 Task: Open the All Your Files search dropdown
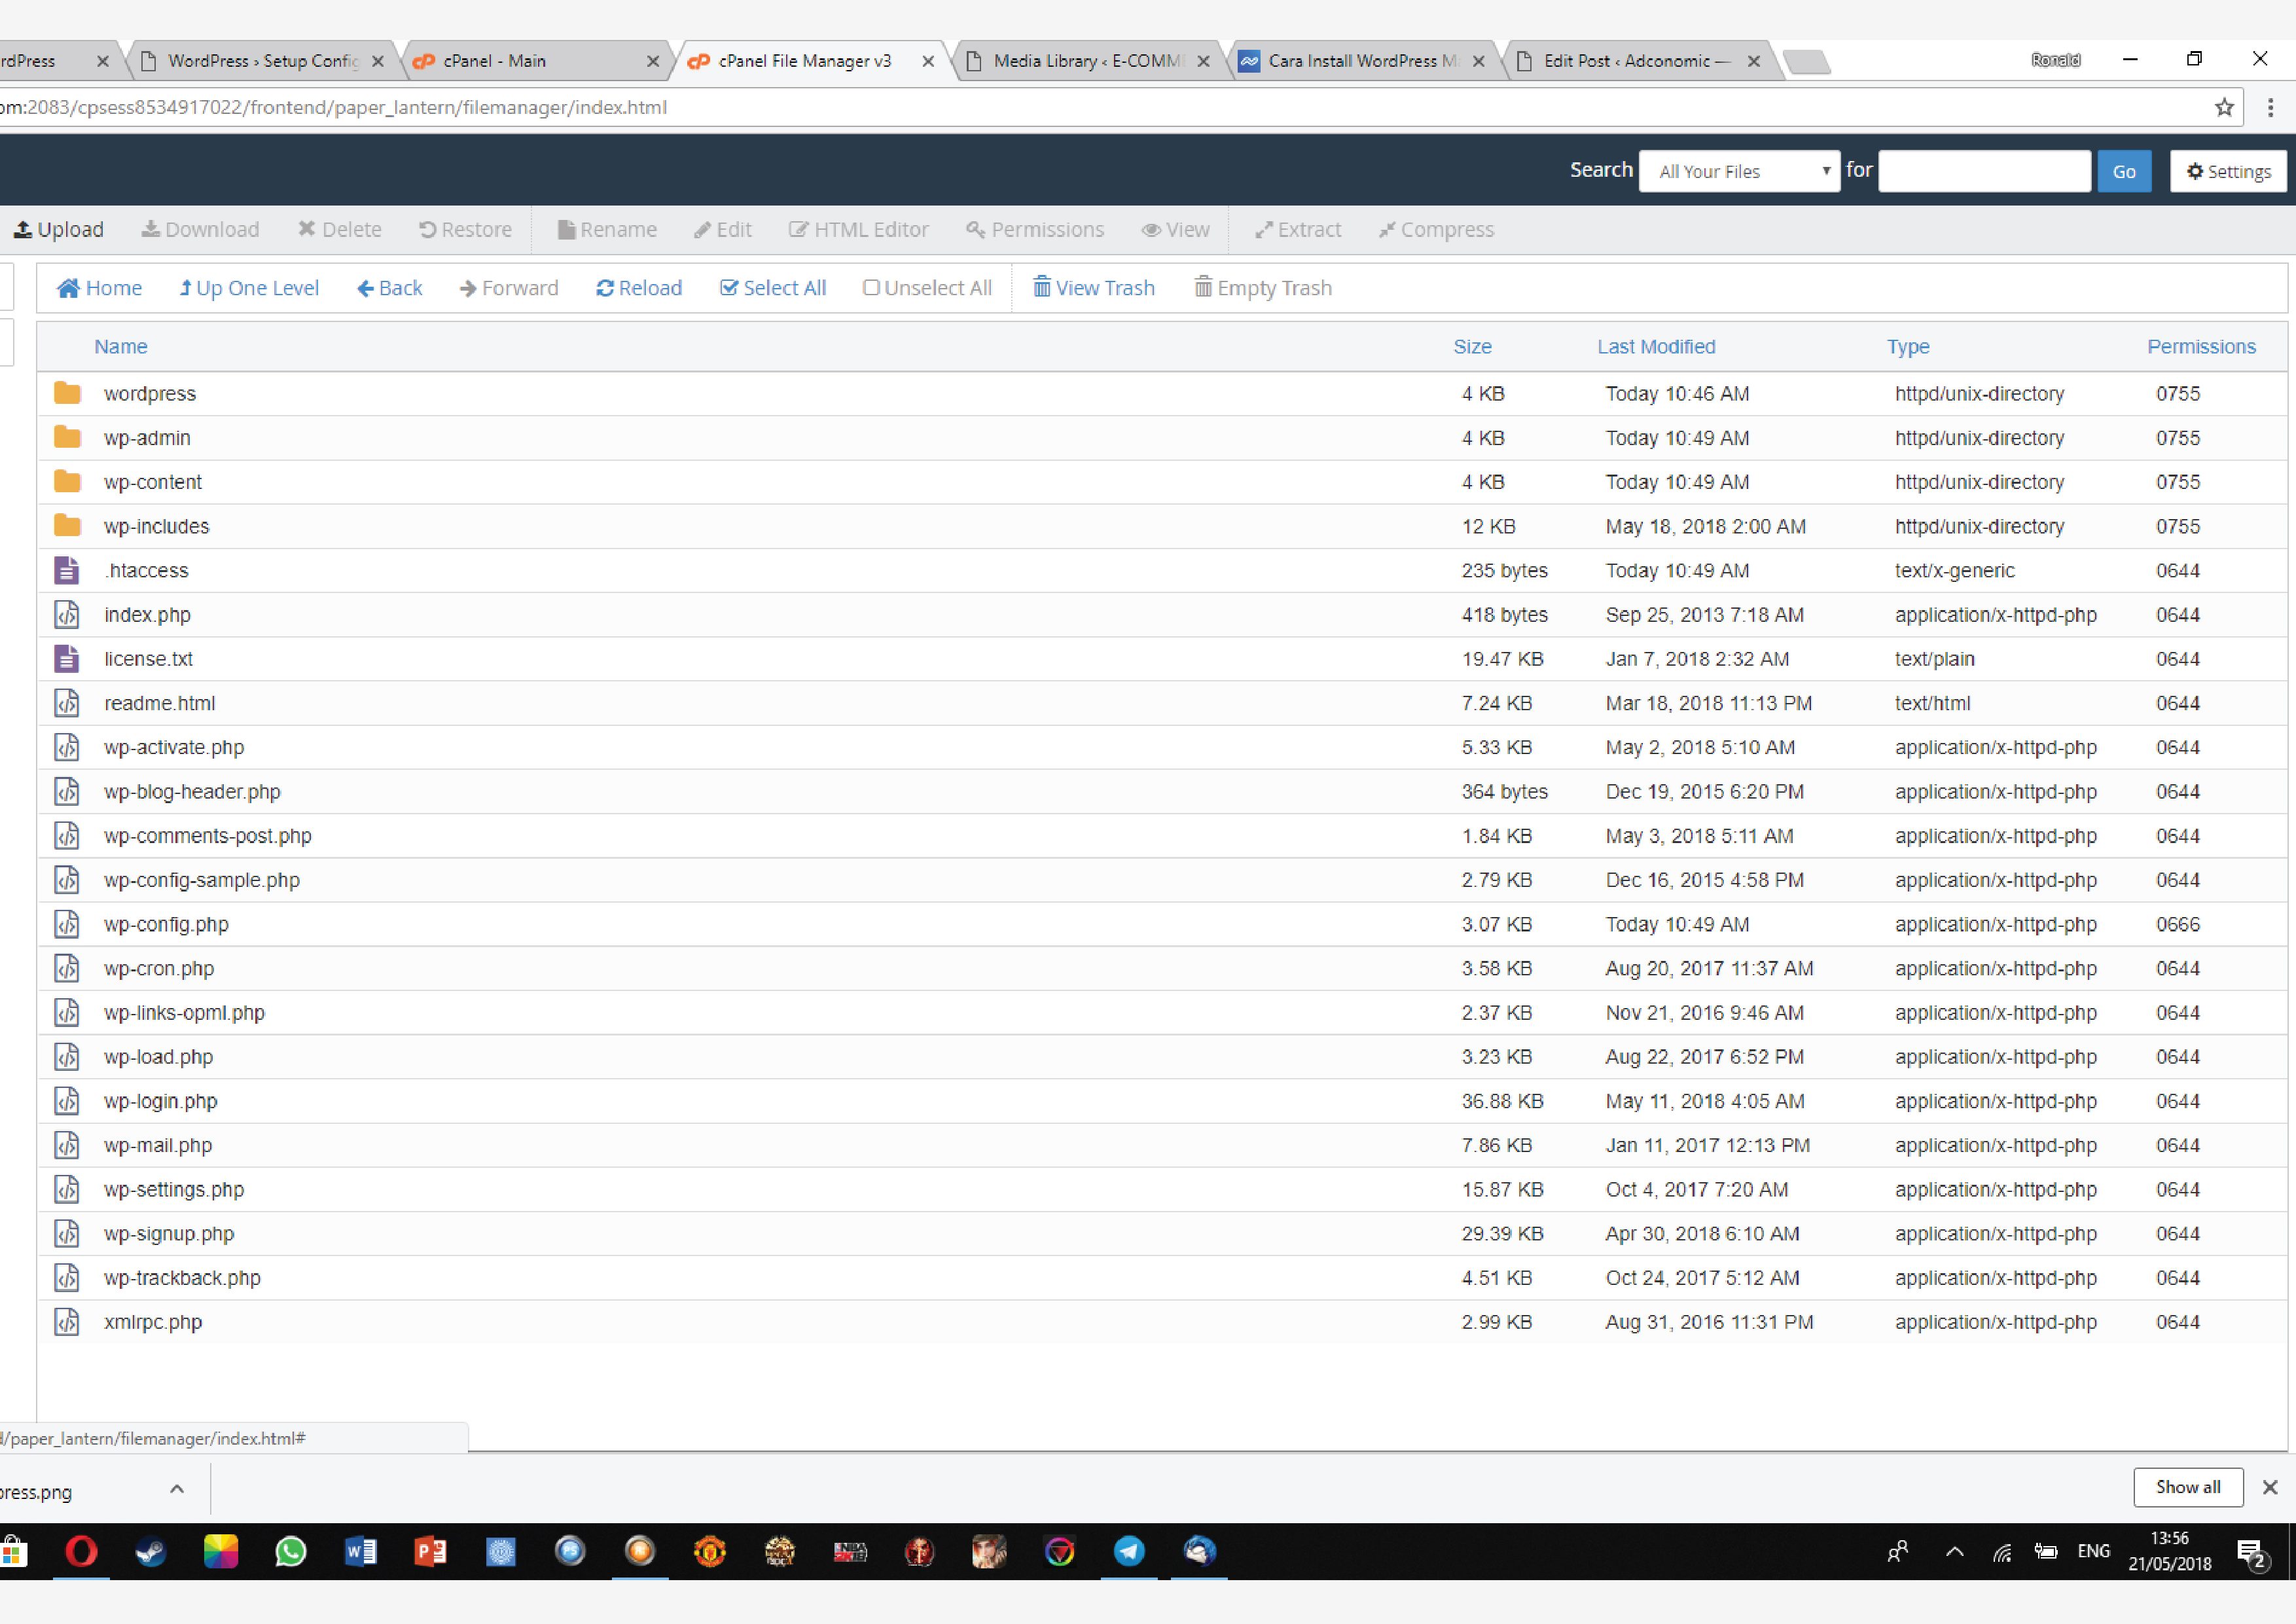1740,171
